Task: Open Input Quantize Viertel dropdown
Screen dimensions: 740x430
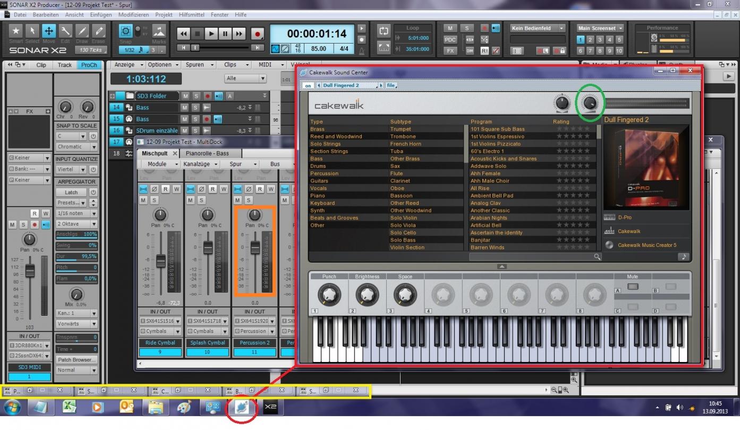Action: pos(72,169)
